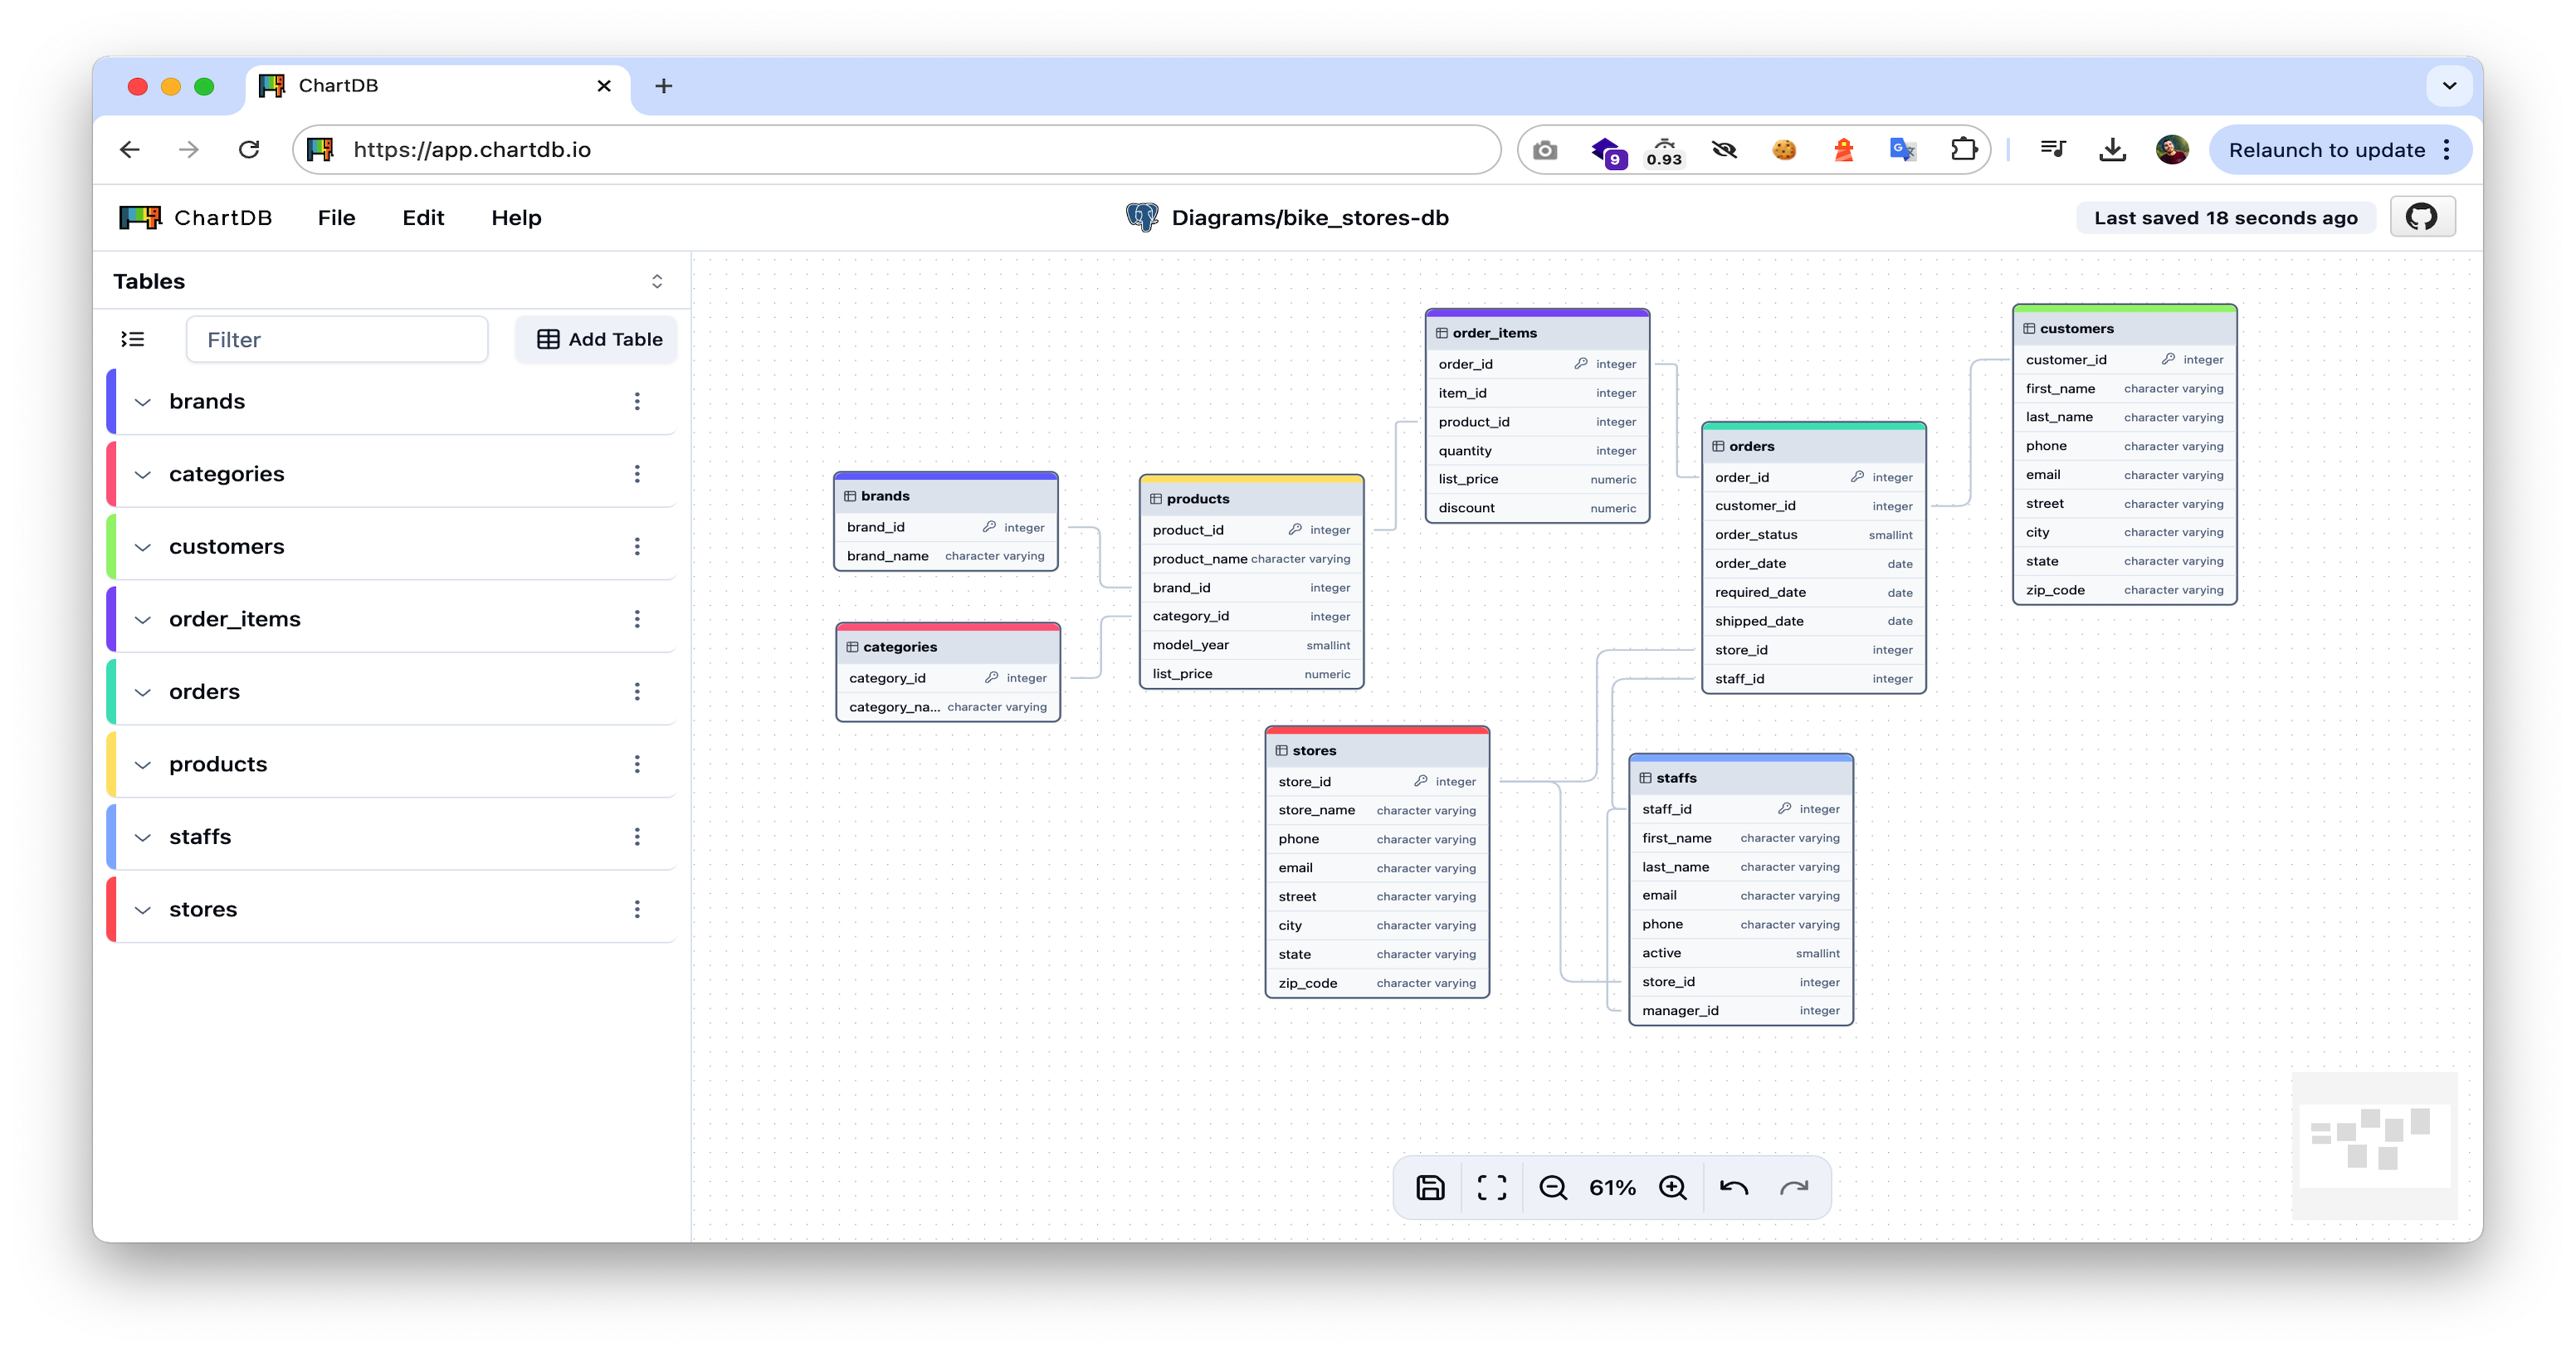Click the redo arrow icon
The image size is (2576, 1352).
point(1794,1187)
